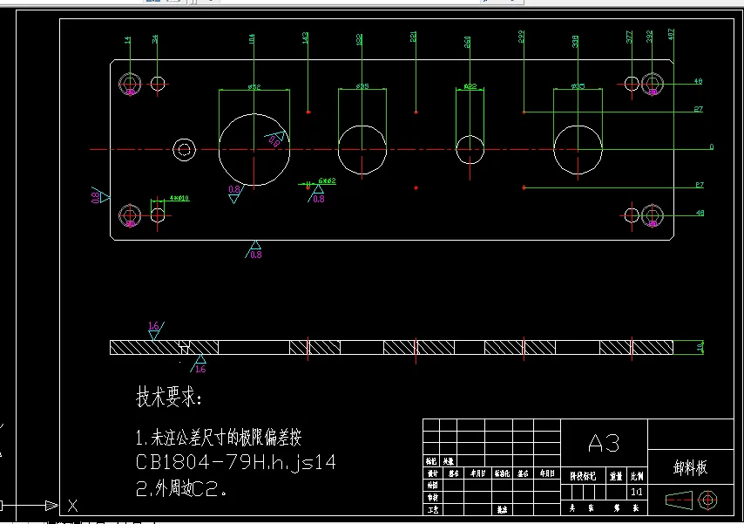Select the 14 ordinate dimension label

click(127, 40)
